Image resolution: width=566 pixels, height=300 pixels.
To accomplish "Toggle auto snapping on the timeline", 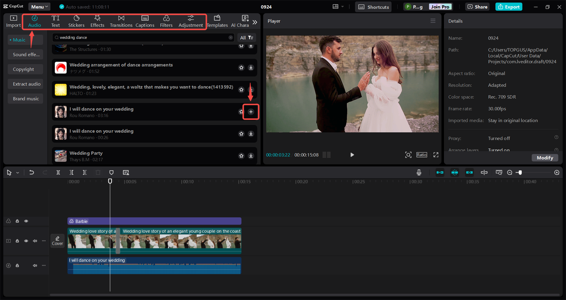I will pos(455,172).
